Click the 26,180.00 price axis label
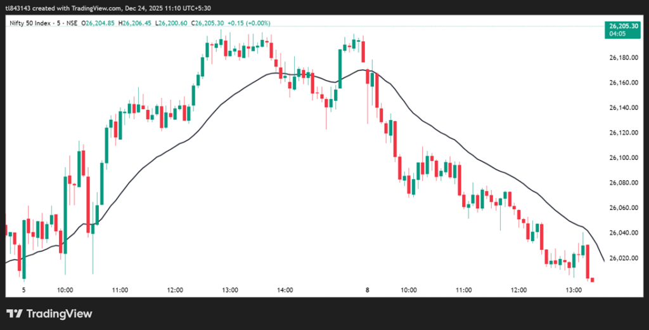The width and height of the screenshot is (649, 330). tap(623, 58)
